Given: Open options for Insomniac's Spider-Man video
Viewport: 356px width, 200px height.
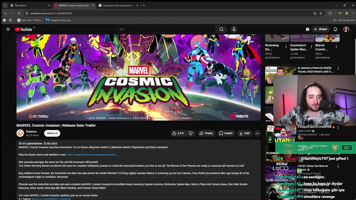Looking at the screenshot, I should click(x=311, y=47).
